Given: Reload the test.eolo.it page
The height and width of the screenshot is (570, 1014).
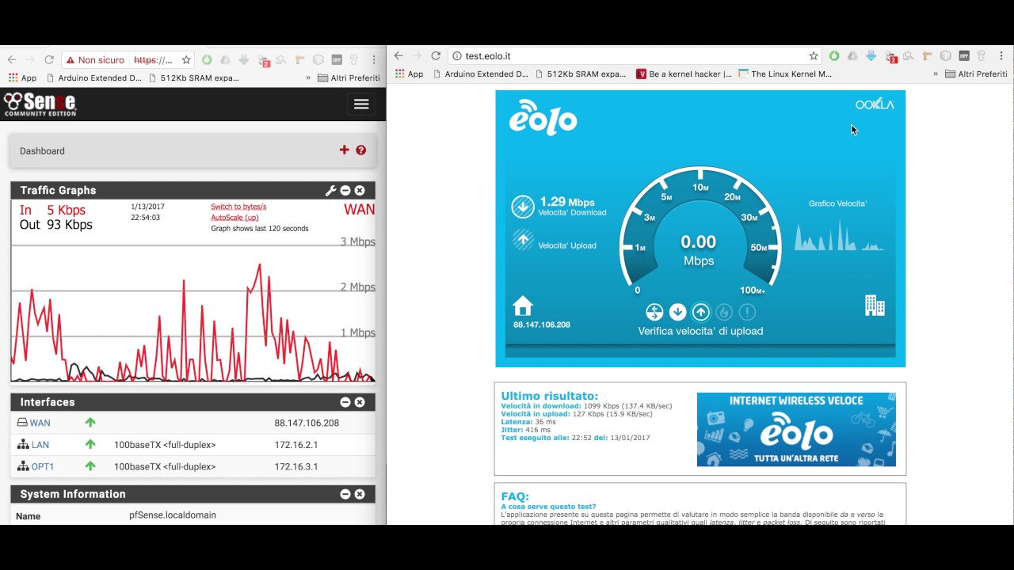Looking at the screenshot, I should 436,56.
